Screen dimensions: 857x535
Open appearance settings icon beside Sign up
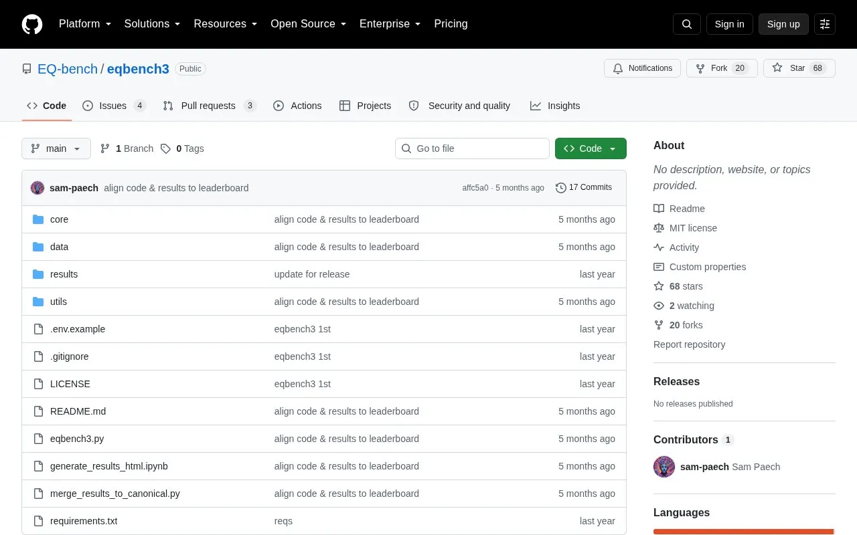(x=825, y=24)
